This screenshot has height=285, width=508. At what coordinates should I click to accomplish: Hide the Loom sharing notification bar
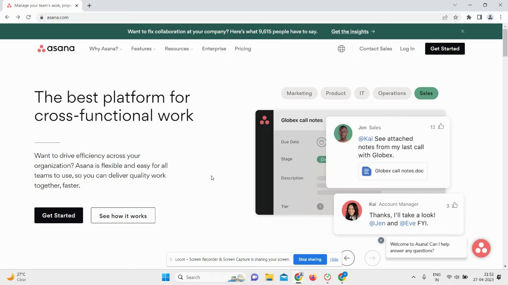(334, 259)
